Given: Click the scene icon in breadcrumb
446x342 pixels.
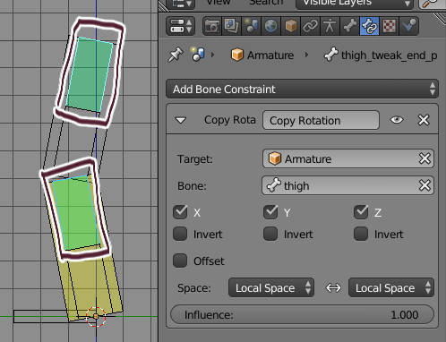Looking at the screenshot, I should click(198, 55).
